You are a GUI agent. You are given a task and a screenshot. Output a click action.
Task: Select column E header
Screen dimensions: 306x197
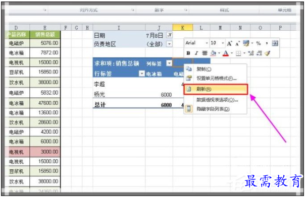(45, 28)
